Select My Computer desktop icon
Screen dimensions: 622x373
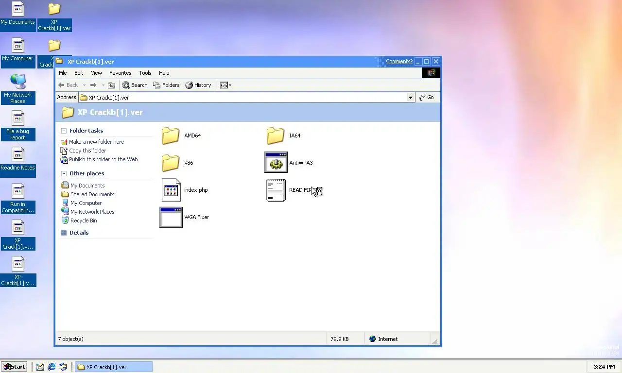click(x=18, y=46)
